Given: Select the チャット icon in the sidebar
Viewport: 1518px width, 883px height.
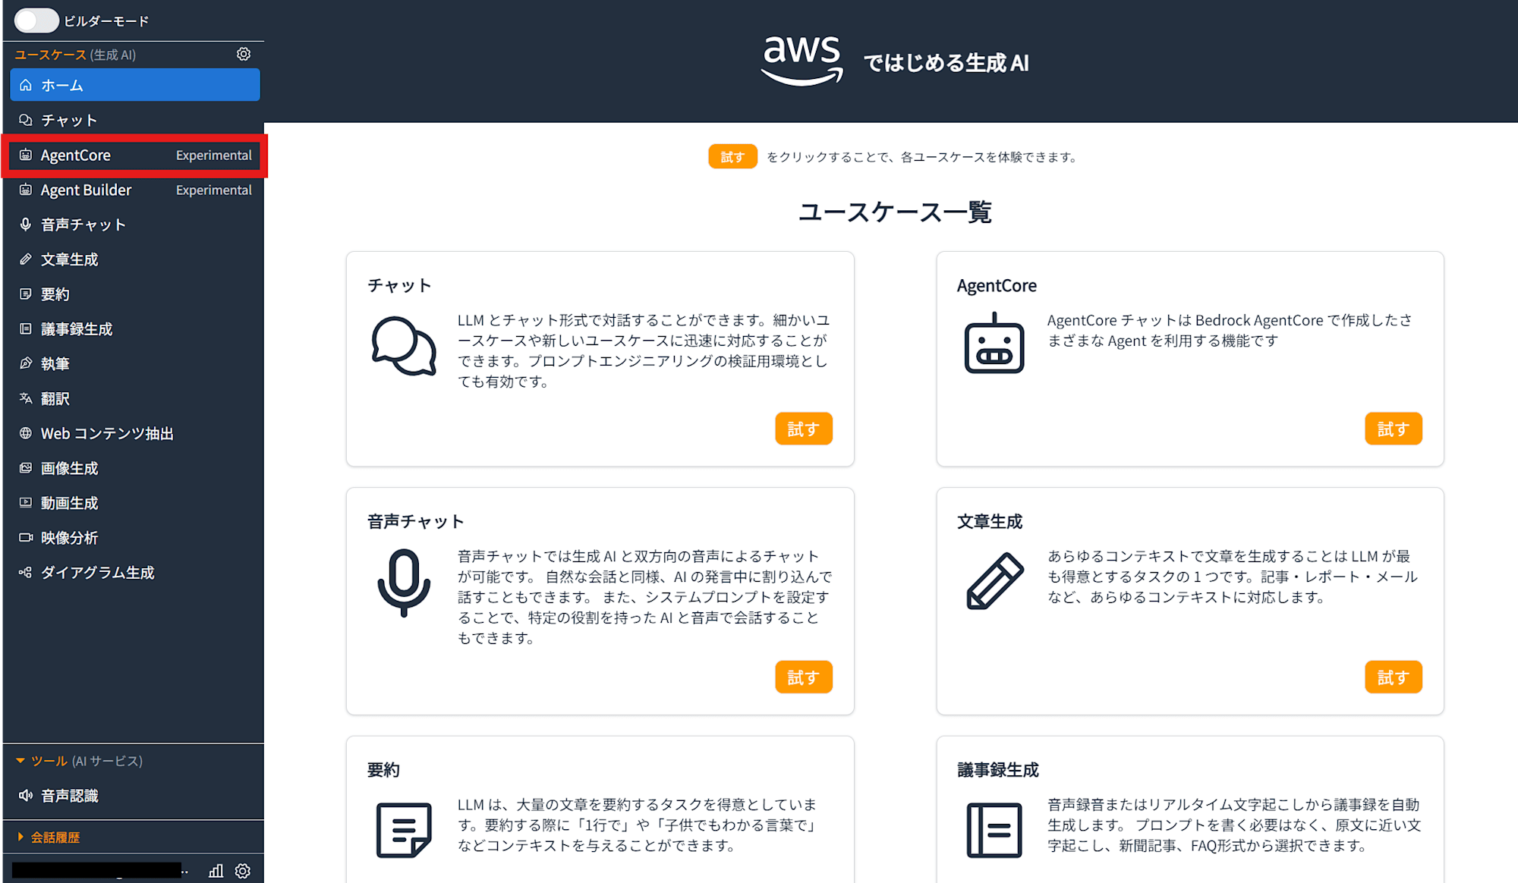Looking at the screenshot, I should coord(25,119).
